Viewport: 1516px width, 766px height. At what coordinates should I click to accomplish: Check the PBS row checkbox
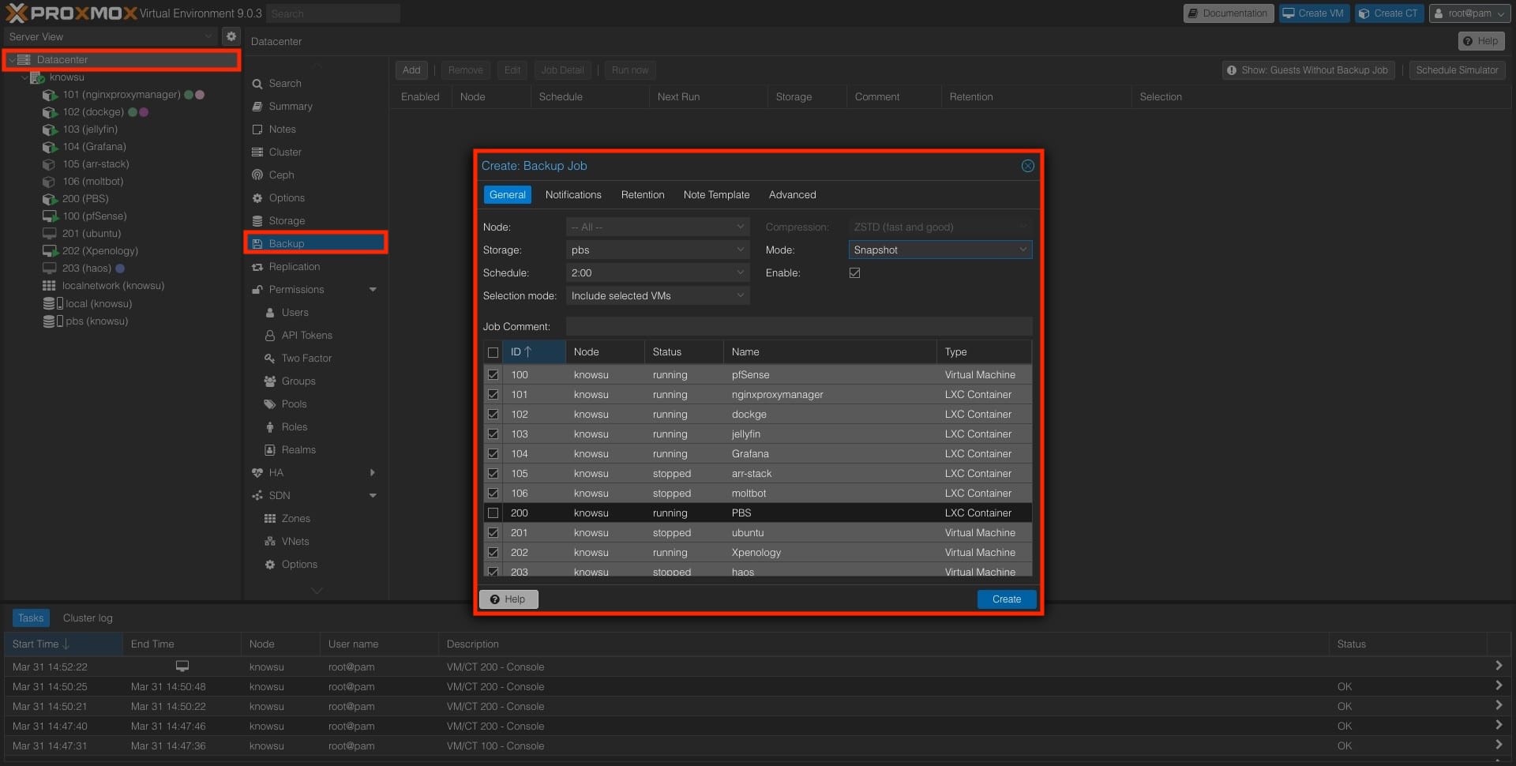pos(493,513)
